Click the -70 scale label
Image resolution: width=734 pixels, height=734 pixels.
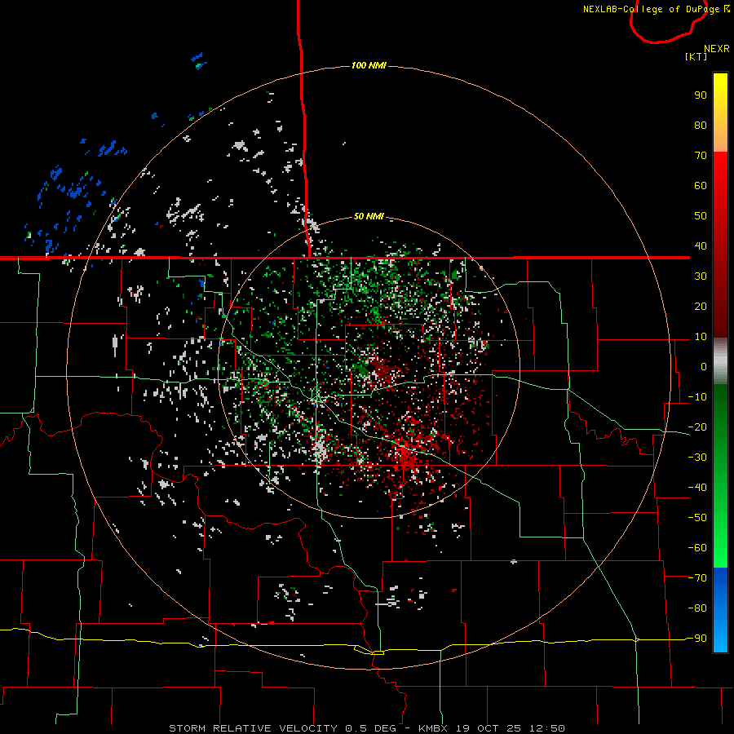697,577
